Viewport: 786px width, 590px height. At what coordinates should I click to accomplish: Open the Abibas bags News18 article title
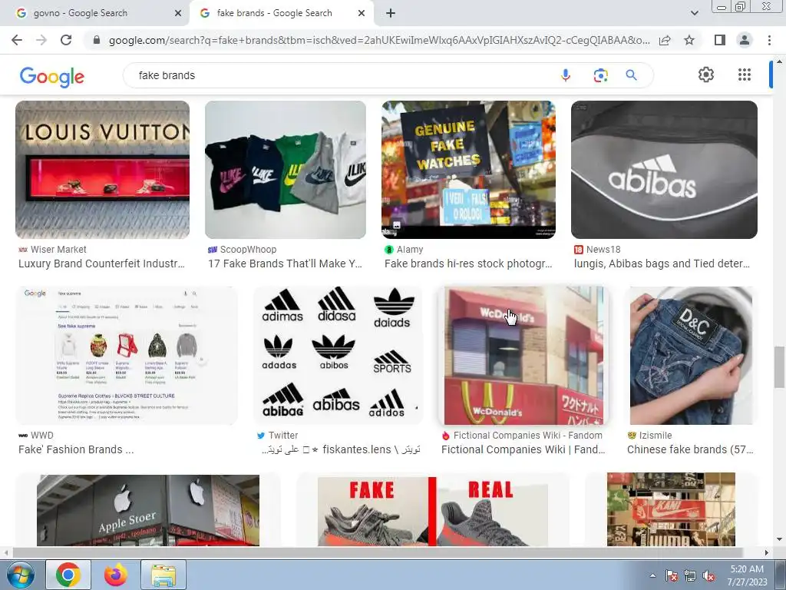[662, 264]
